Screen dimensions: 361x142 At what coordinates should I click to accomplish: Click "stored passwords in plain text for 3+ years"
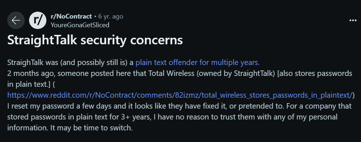(x=79, y=117)
